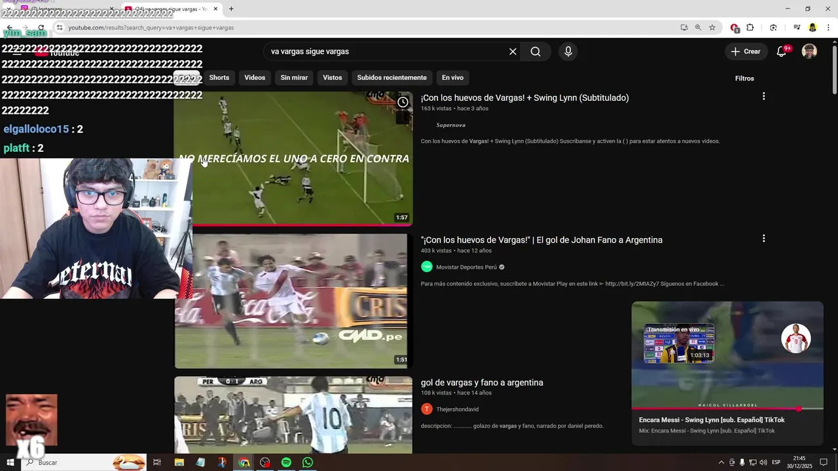Select the Vistos filter chip

click(333, 78)
